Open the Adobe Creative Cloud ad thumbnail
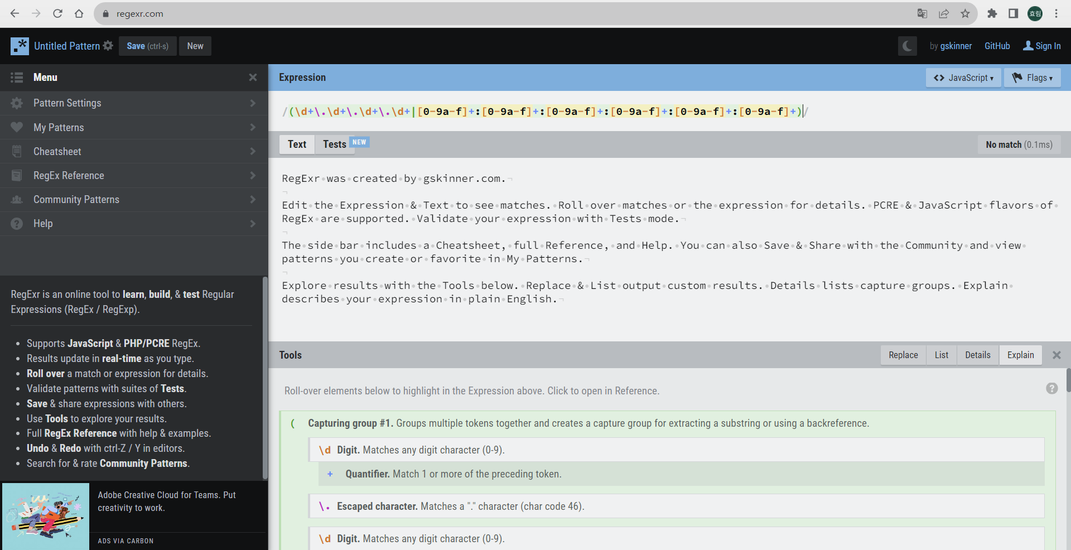The height and width of the screenshot is (550, 1071). [x=46, y=517]
